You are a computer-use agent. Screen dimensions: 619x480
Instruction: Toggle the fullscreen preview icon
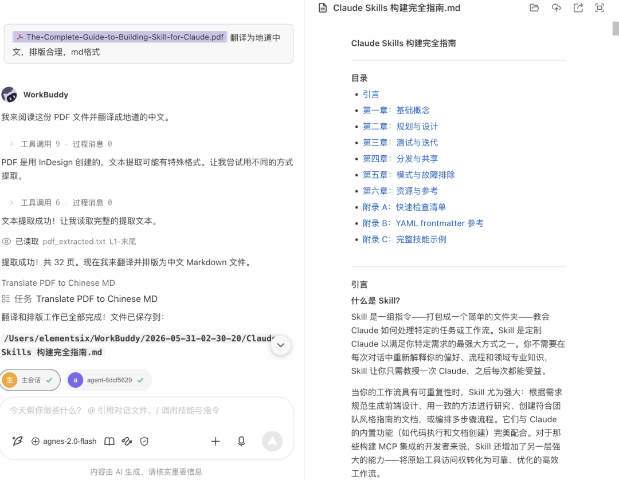pyautogui.click(x=600, y=8)
